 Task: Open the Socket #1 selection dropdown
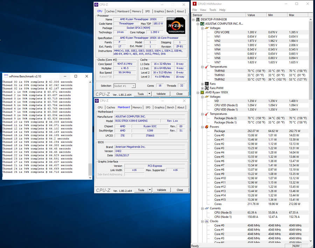pyautogui.click(x=133, y=86)
